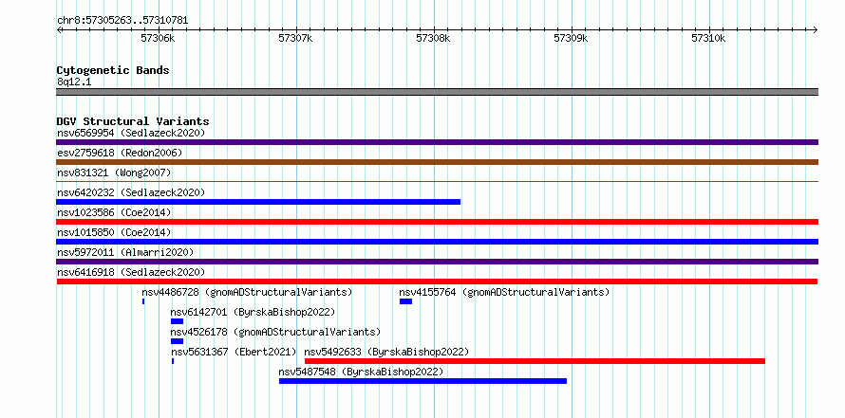Screen dimensions: 845x418
Task: Click the small blue bar under nsv4155764
Action: tap(405, 301)
